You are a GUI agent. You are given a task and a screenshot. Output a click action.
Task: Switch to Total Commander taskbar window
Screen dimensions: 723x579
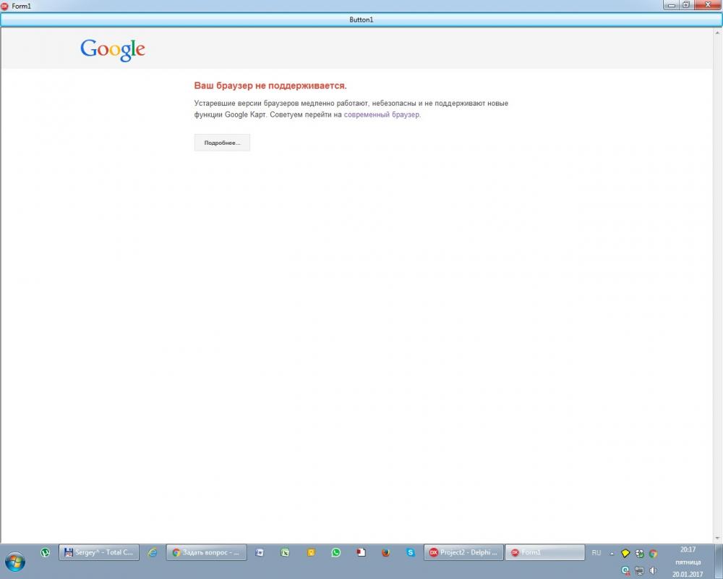point(99,552)
